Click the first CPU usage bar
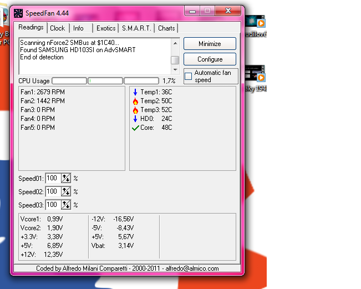The image size is (361, 289). pos(69,81)
